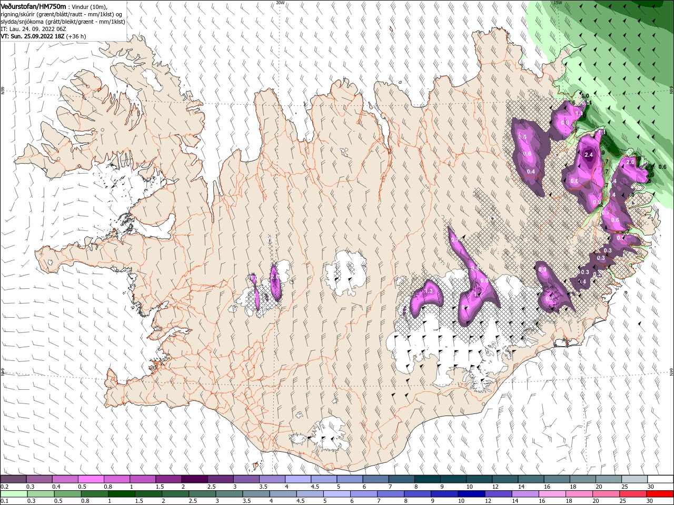Click the 2.4 precipitation value on the map
The height and width of the screenshot is (505, 674).
pos(589,155)
